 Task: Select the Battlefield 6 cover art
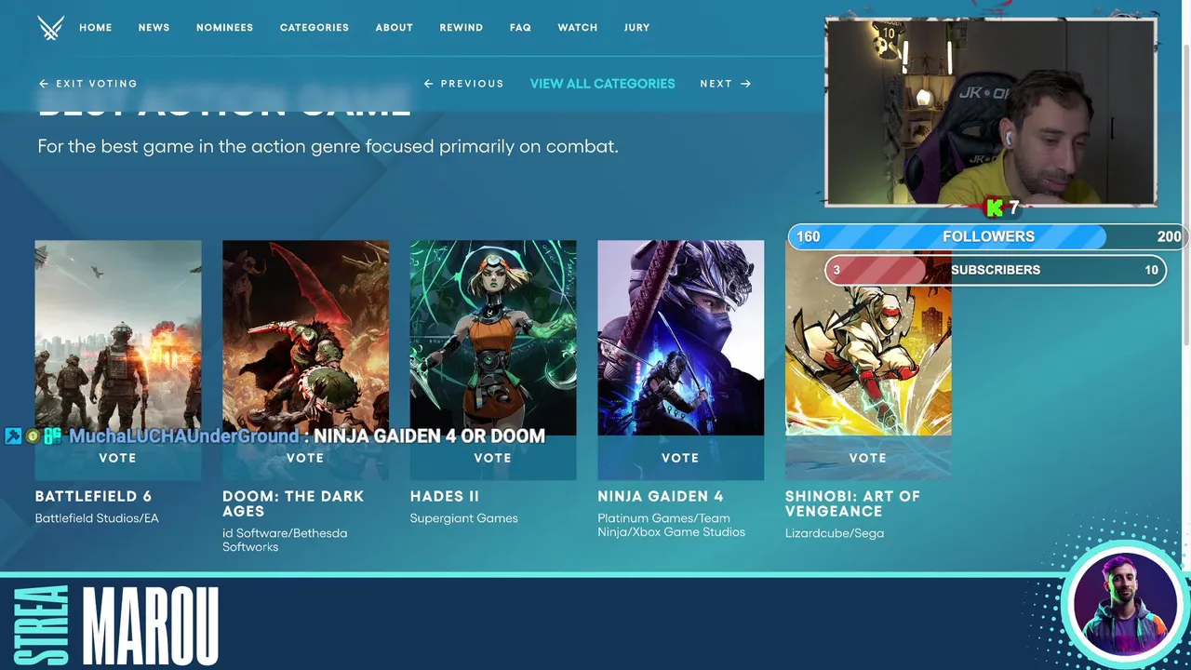(x=118, y=337)
